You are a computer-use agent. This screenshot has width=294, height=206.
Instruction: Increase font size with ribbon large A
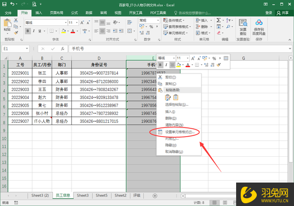pos(82,23)
